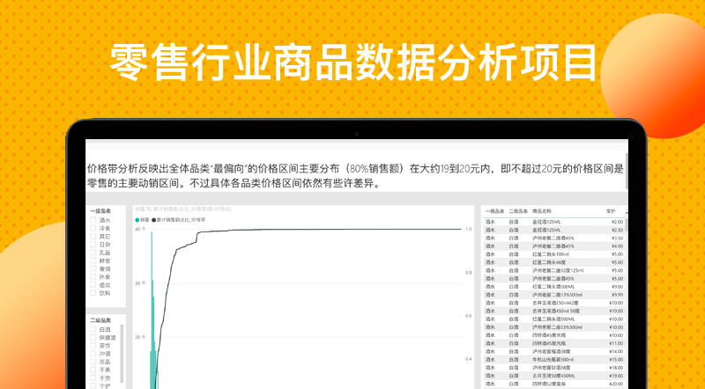The width and height of the screenshot is (705, 389).
Task: Check the 酒水 category checkbox
Action: click(x=93, y=221)
